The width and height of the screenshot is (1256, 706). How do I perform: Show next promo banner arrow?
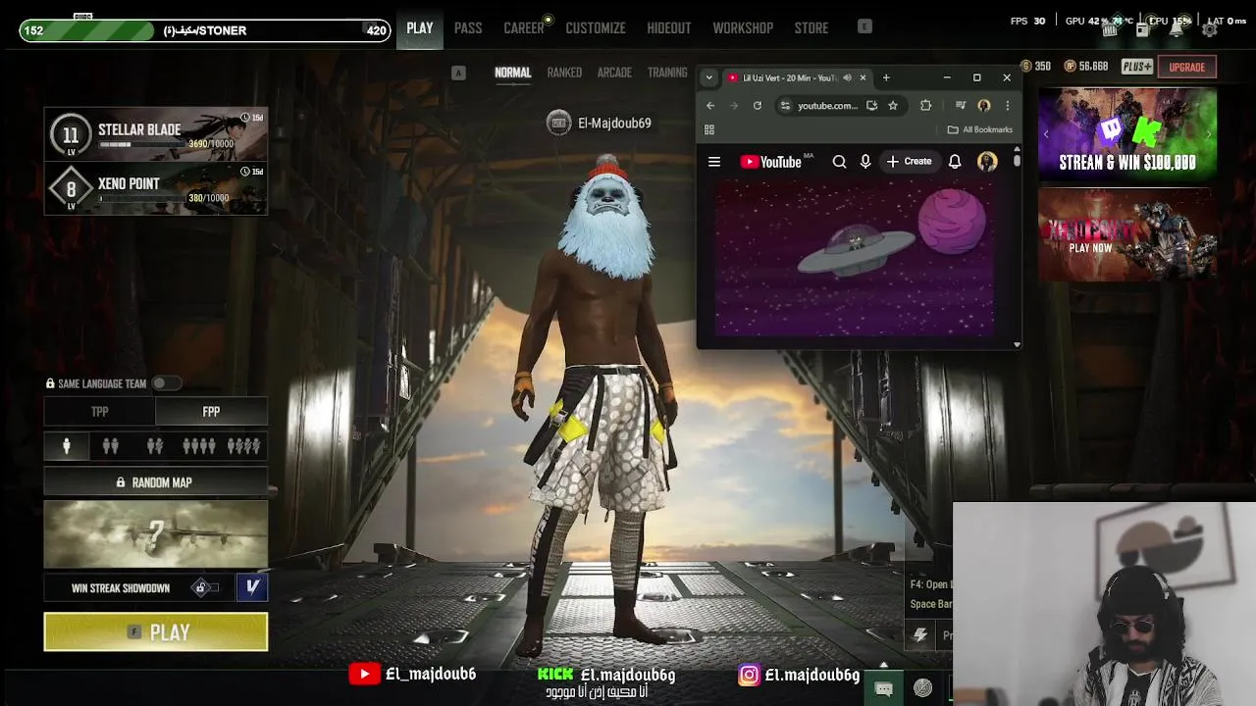(1209, 134)
